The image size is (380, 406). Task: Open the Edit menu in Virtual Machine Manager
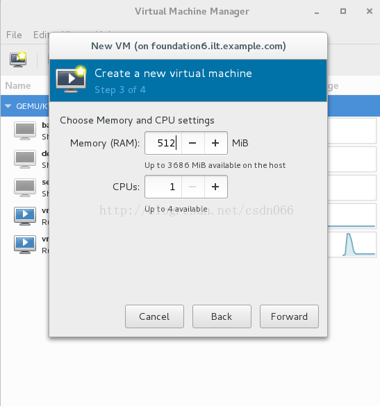(41, 35)
